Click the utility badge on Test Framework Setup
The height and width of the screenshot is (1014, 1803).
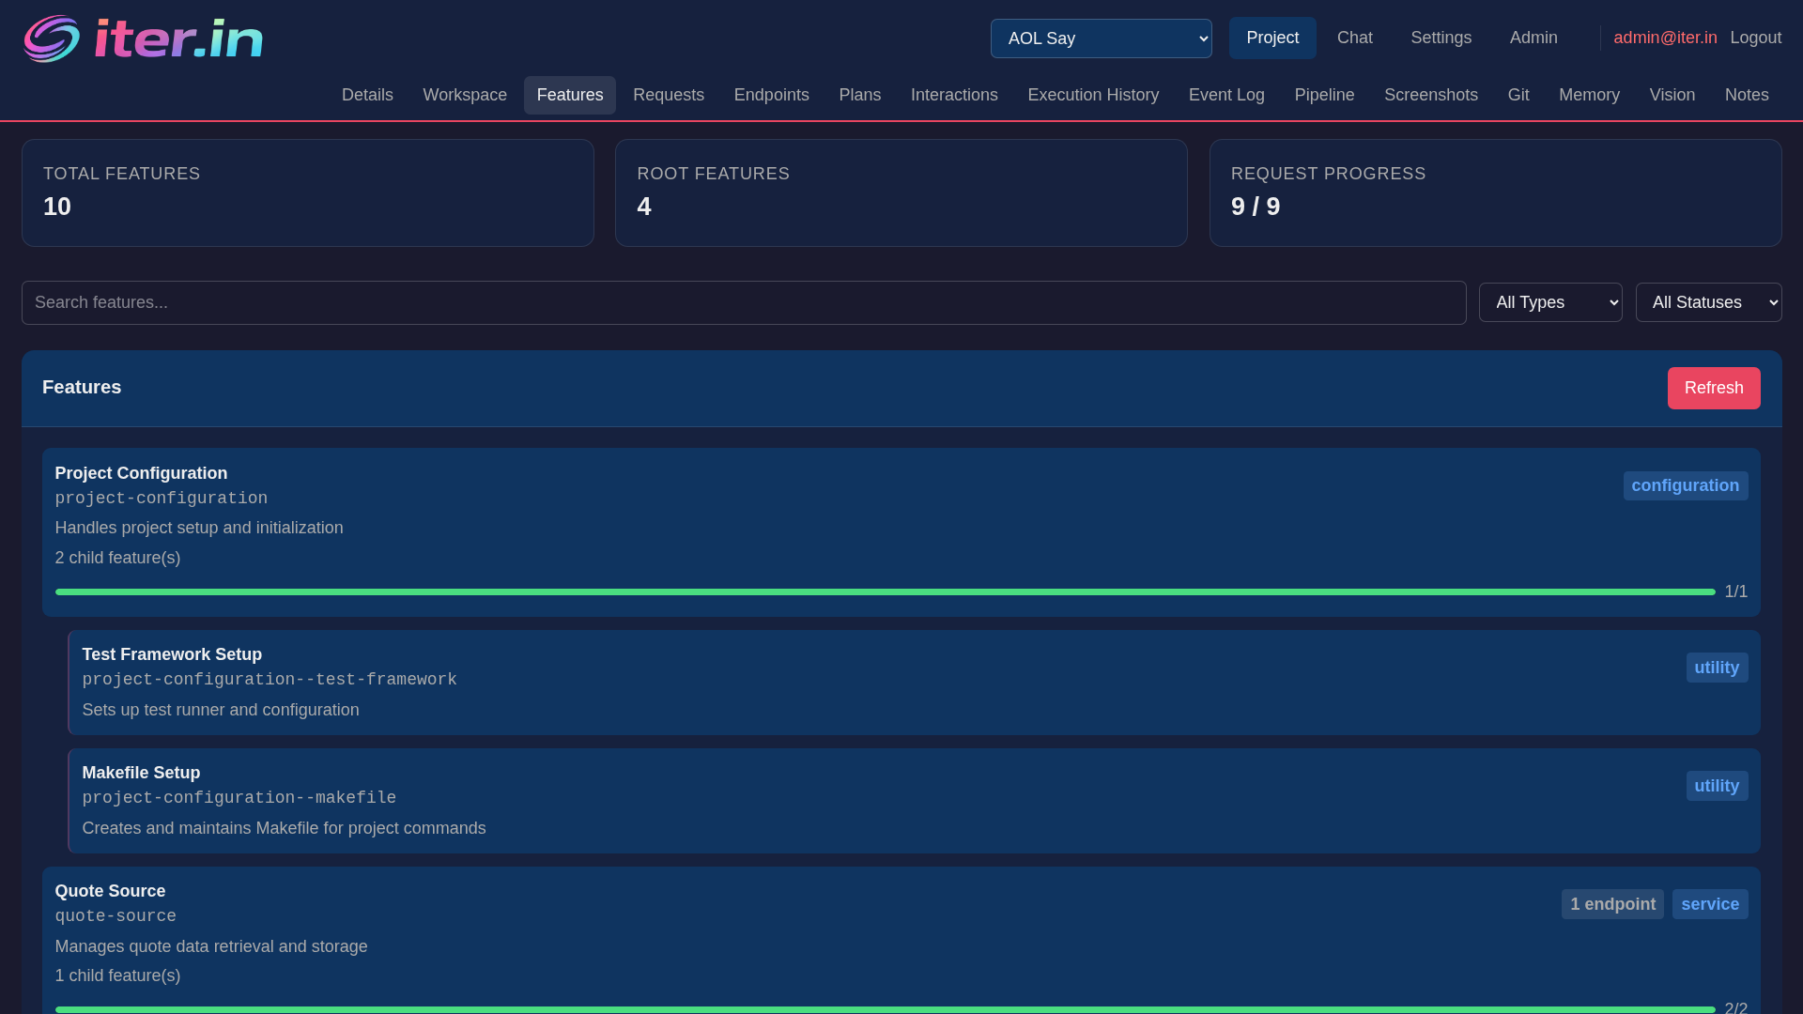pos(1716,667)
